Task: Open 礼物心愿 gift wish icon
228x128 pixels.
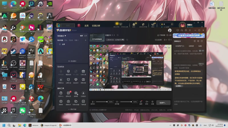Action: (83, 72)
